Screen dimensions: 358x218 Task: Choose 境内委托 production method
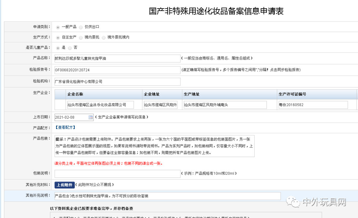pyautogui.click(x=81, y=38)
